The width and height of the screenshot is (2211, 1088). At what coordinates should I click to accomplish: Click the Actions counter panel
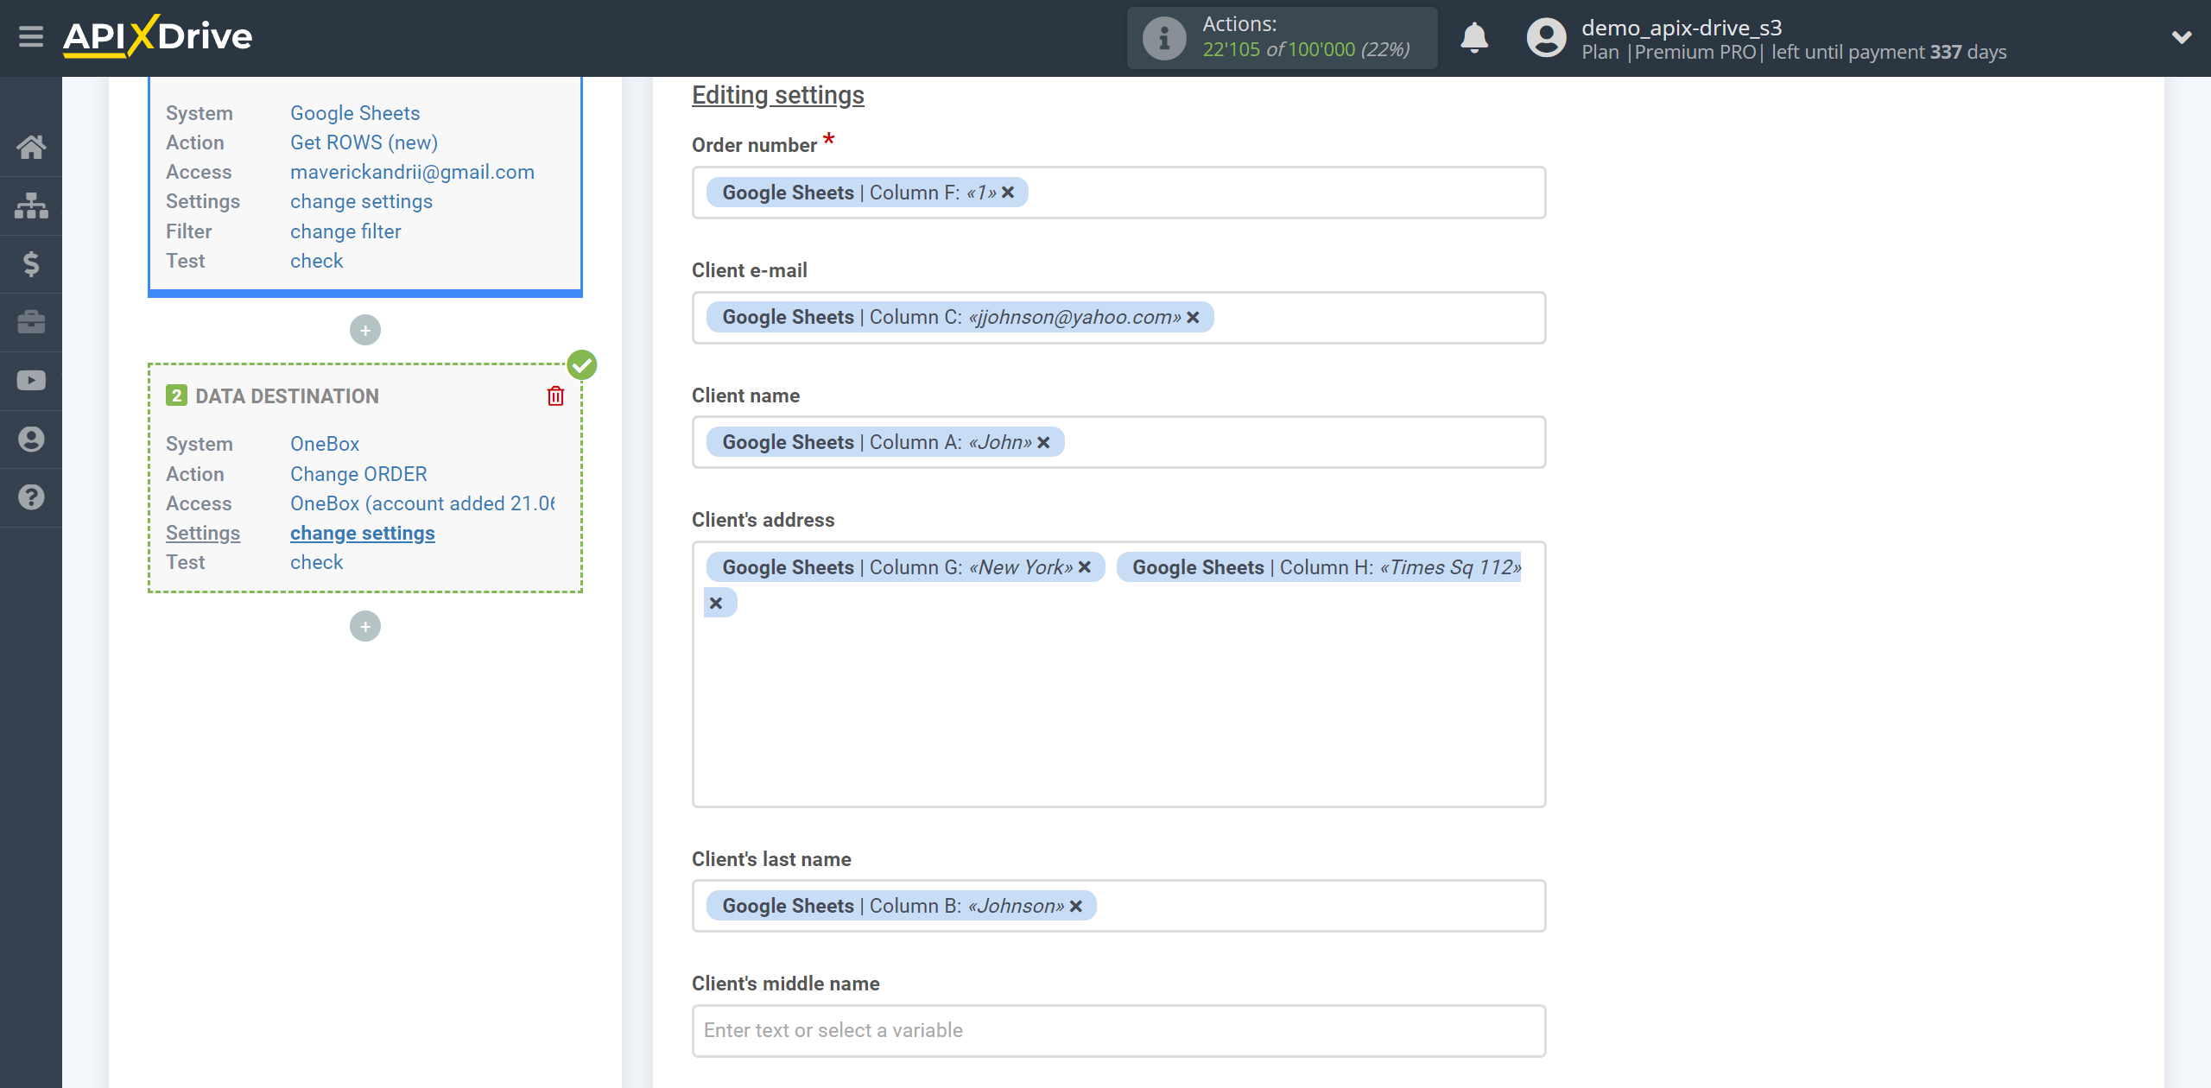point(1282,38)
